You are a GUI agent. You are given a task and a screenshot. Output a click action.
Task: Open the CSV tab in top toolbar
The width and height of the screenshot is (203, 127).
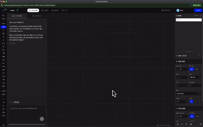coord(64,10)
